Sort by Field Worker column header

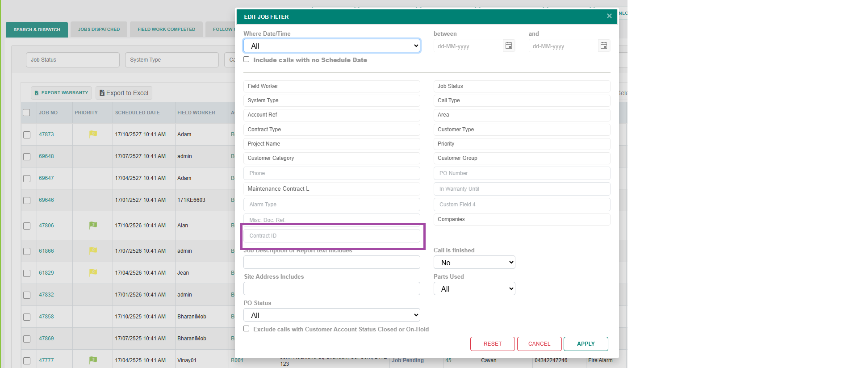point(196,113)
